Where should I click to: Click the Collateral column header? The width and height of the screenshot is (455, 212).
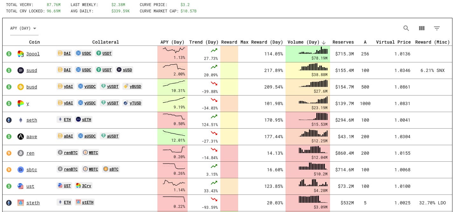(x=106, y=42)
